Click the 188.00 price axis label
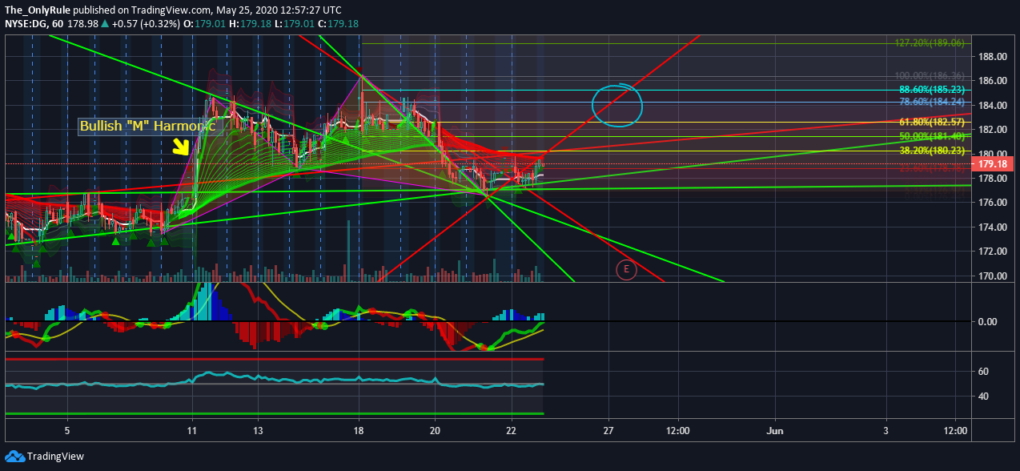 pos(991,57)
